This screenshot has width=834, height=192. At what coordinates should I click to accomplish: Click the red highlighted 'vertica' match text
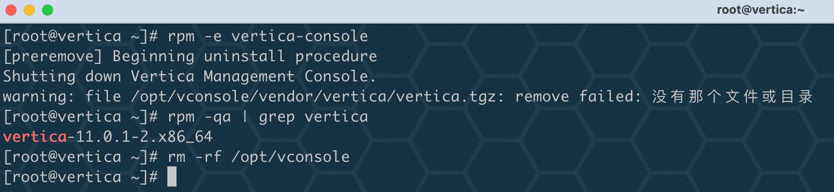click(x=35, y=137)
